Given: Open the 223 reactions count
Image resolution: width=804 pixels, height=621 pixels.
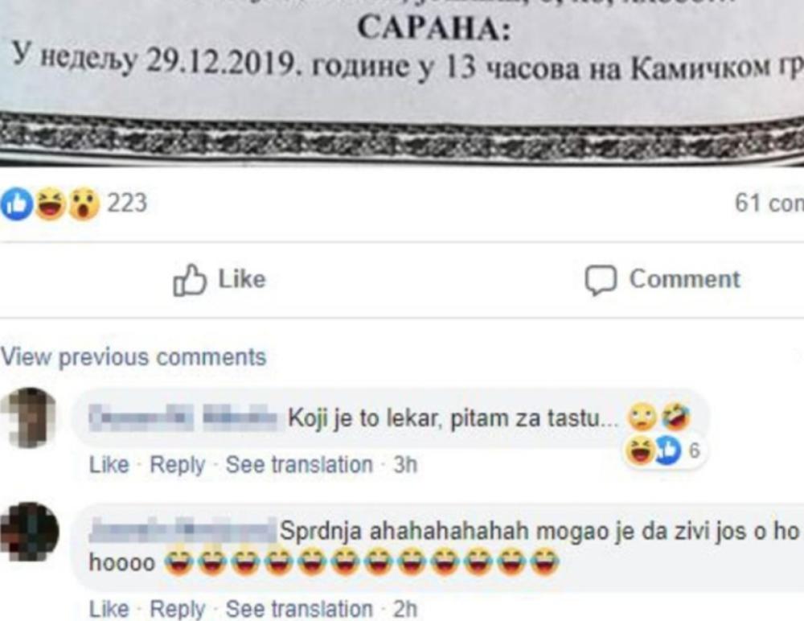Looking at the screenshot, I should (x=127, y=204).
